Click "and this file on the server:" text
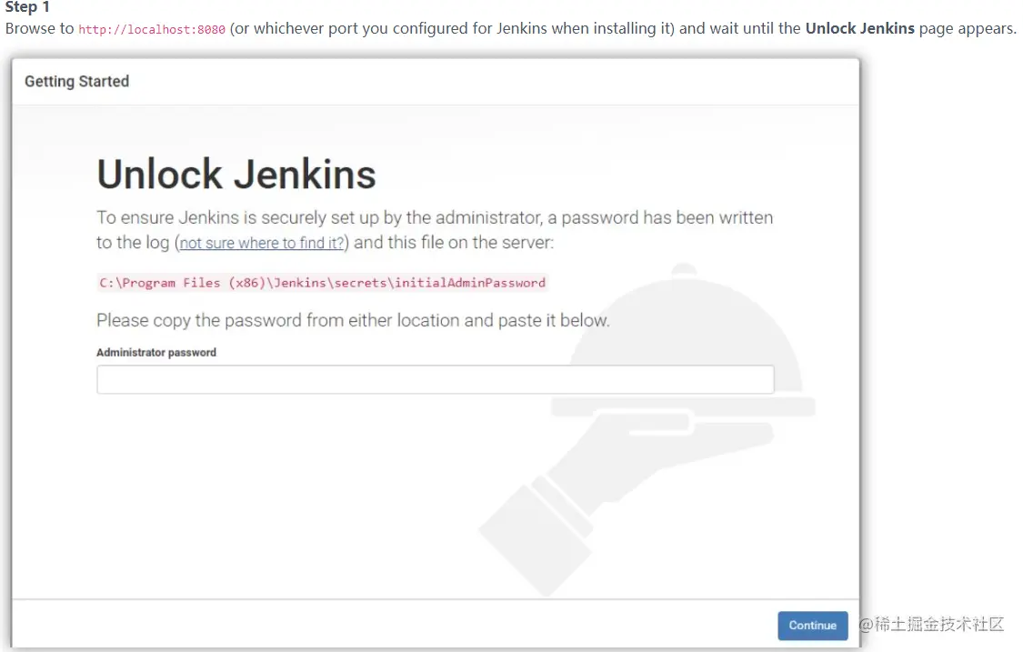This screenshot has width=1023, height=652. point(453,243)
